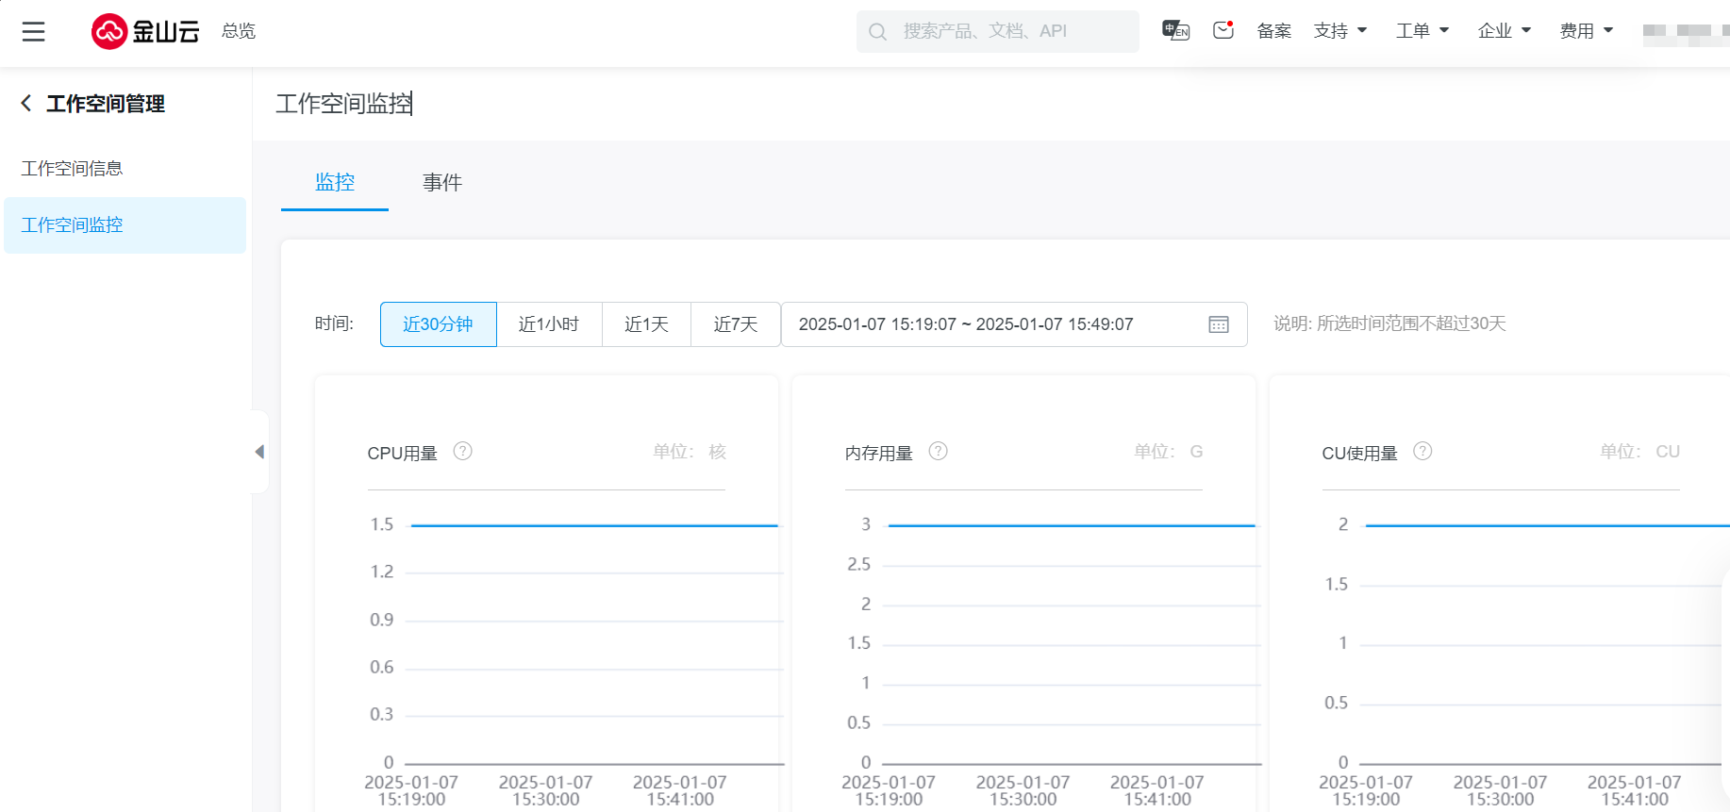Viewport: 1730px width, 812px height.
Task: Open the message notifications icon
Action: coord(1223,30)
